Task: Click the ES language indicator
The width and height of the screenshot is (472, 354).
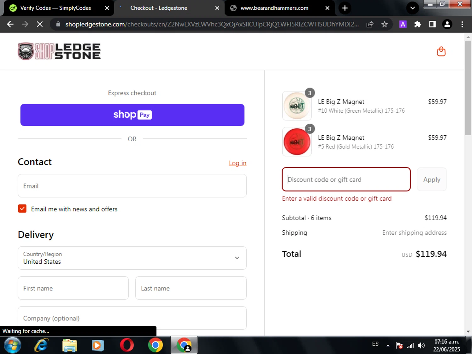Action: click(375, 344)
